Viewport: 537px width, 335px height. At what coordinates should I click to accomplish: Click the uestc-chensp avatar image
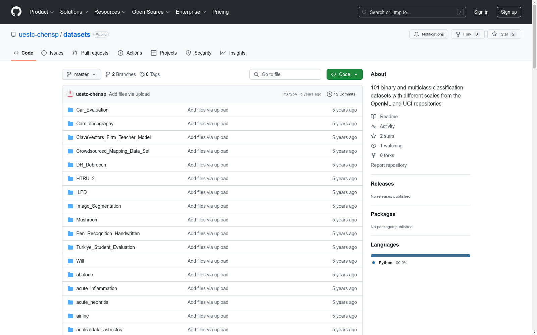(70, 94)
